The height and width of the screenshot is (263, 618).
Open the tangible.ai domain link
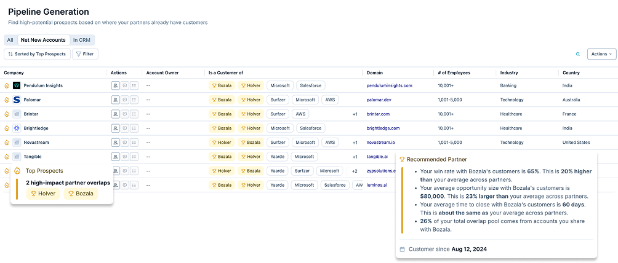(x=377, y=156)
